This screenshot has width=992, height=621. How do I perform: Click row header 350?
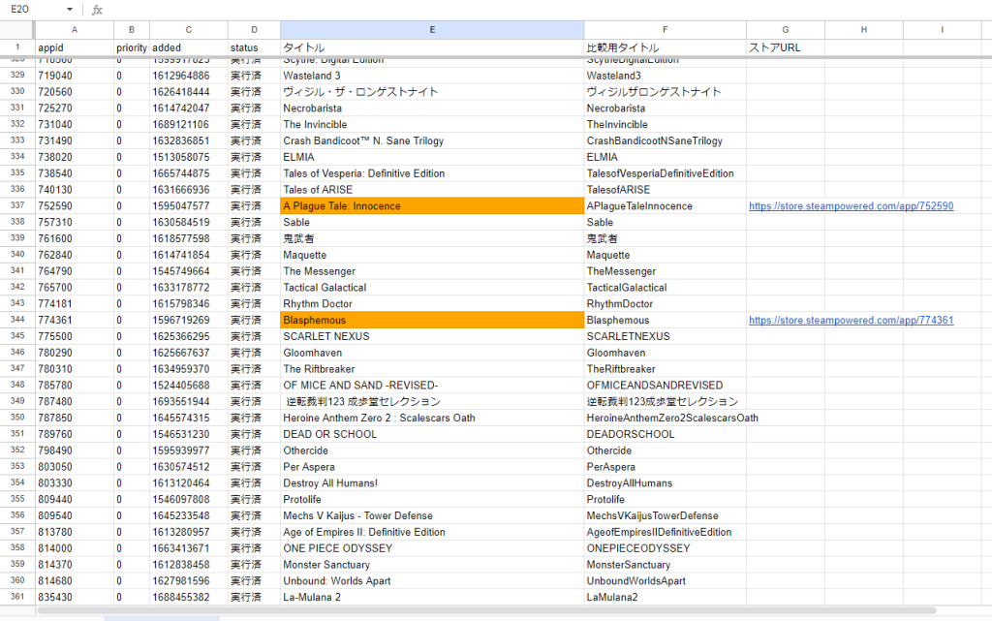point(16,419)
